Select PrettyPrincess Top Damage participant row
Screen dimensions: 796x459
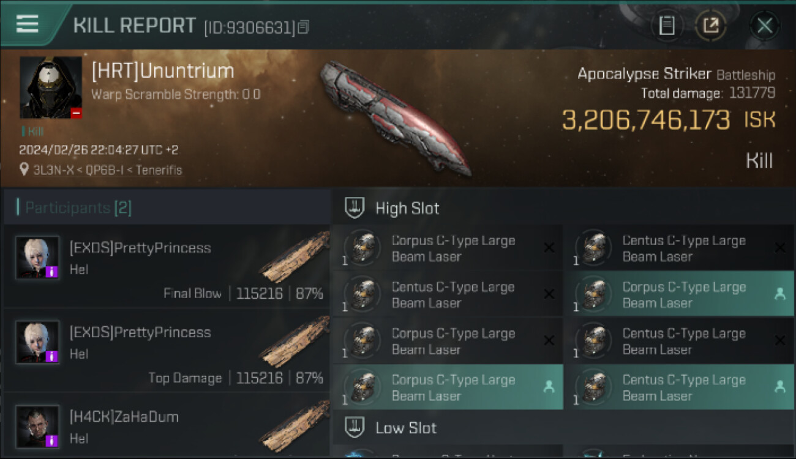[167, 351]
